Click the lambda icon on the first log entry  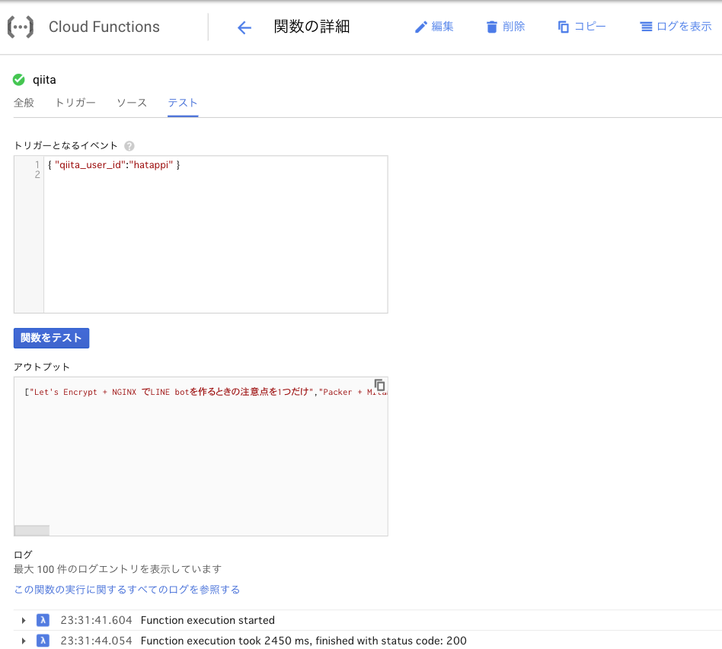coord(43,620)
